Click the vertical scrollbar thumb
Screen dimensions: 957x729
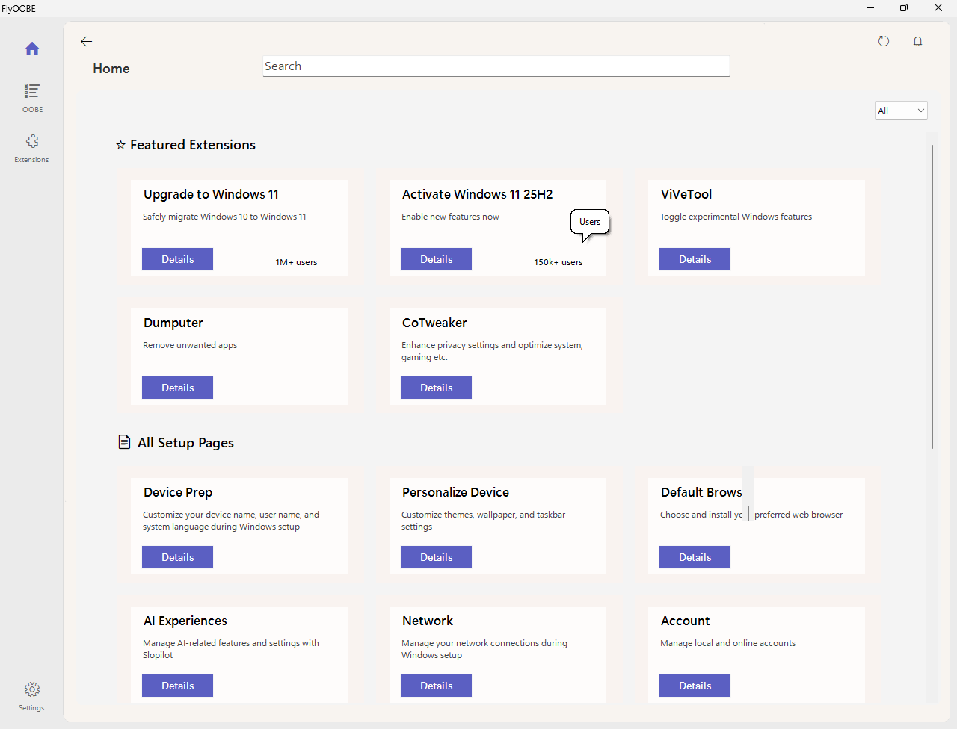pos(932,297)
